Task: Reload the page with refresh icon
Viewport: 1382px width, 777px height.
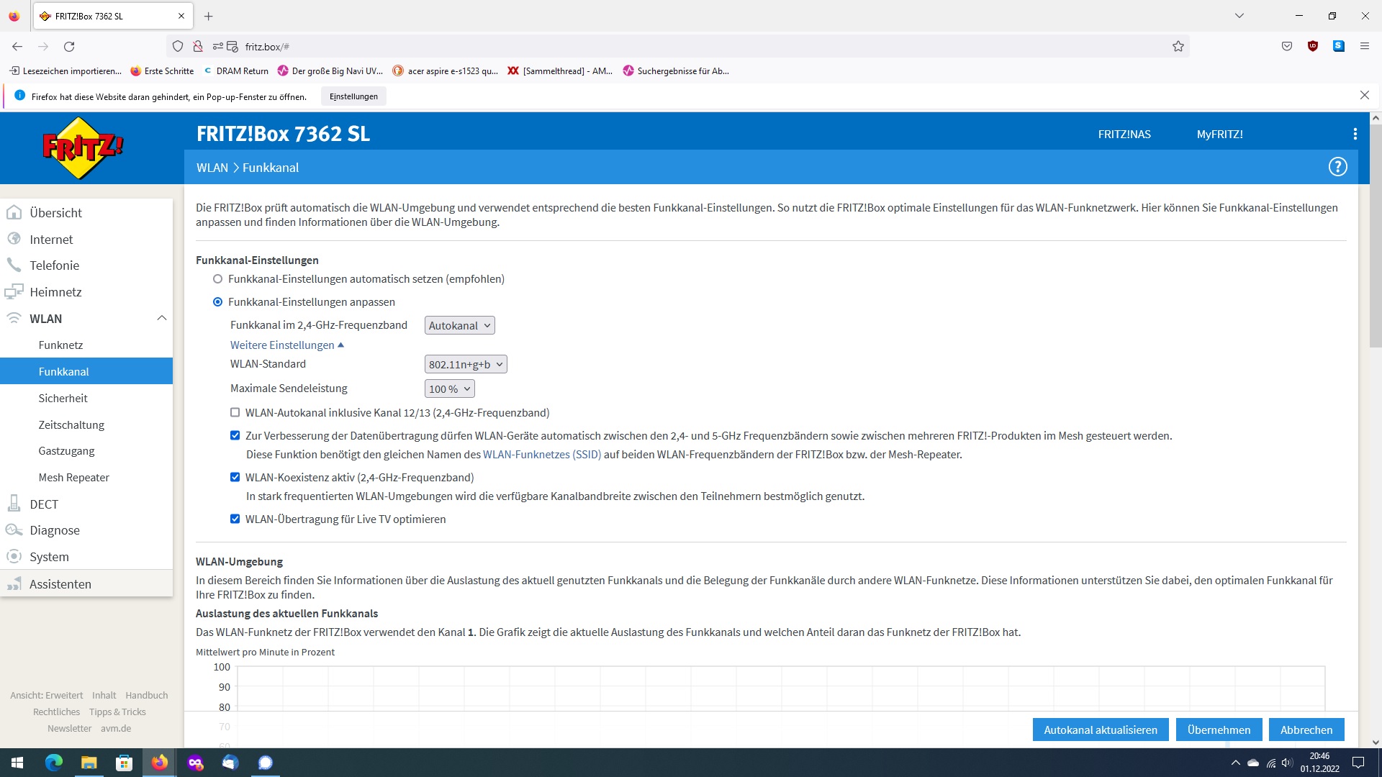Action: click(69, 47)
